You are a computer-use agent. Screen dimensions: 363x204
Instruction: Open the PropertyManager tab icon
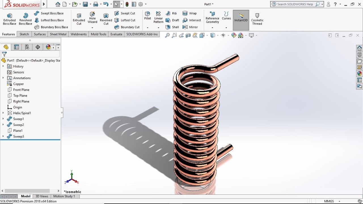click(16, 47)
